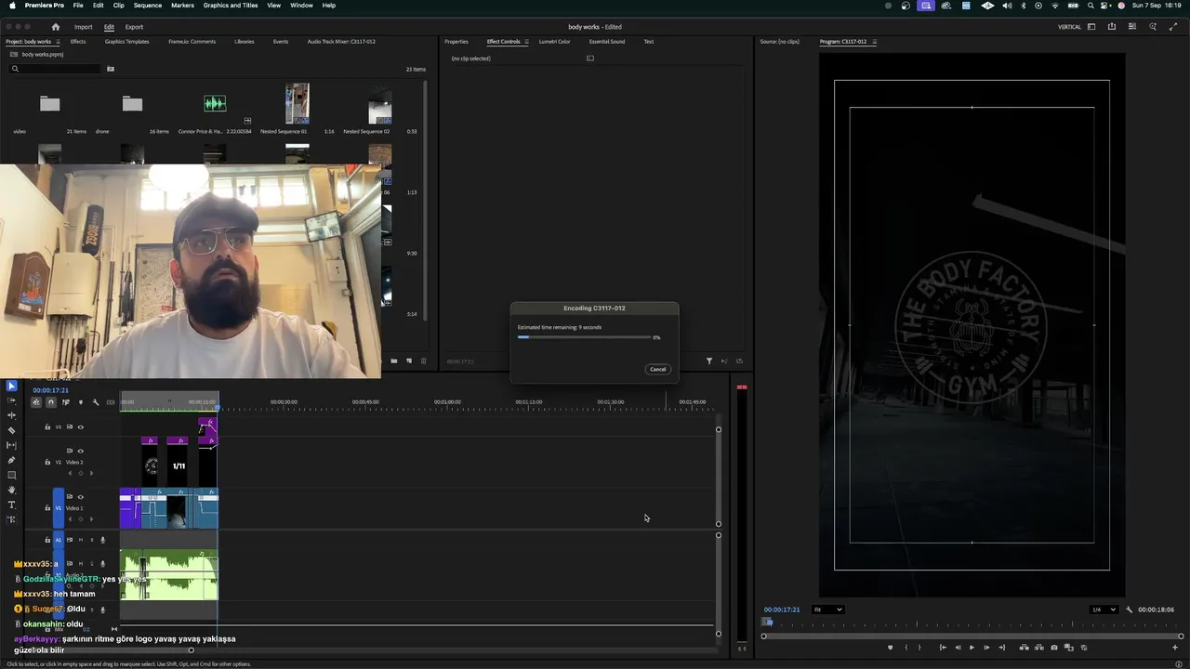Go to the Import workspace
1190x669 pixels.
84,27
